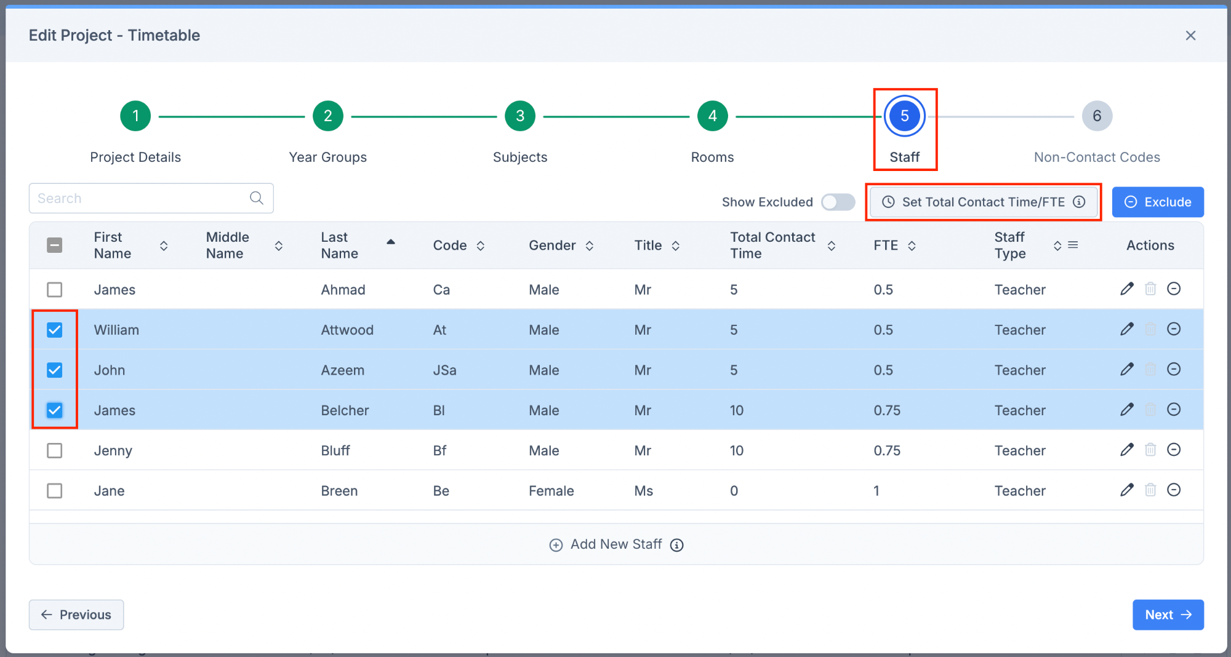
Task: Sort by Last Name column
Action: coord(391,242)
